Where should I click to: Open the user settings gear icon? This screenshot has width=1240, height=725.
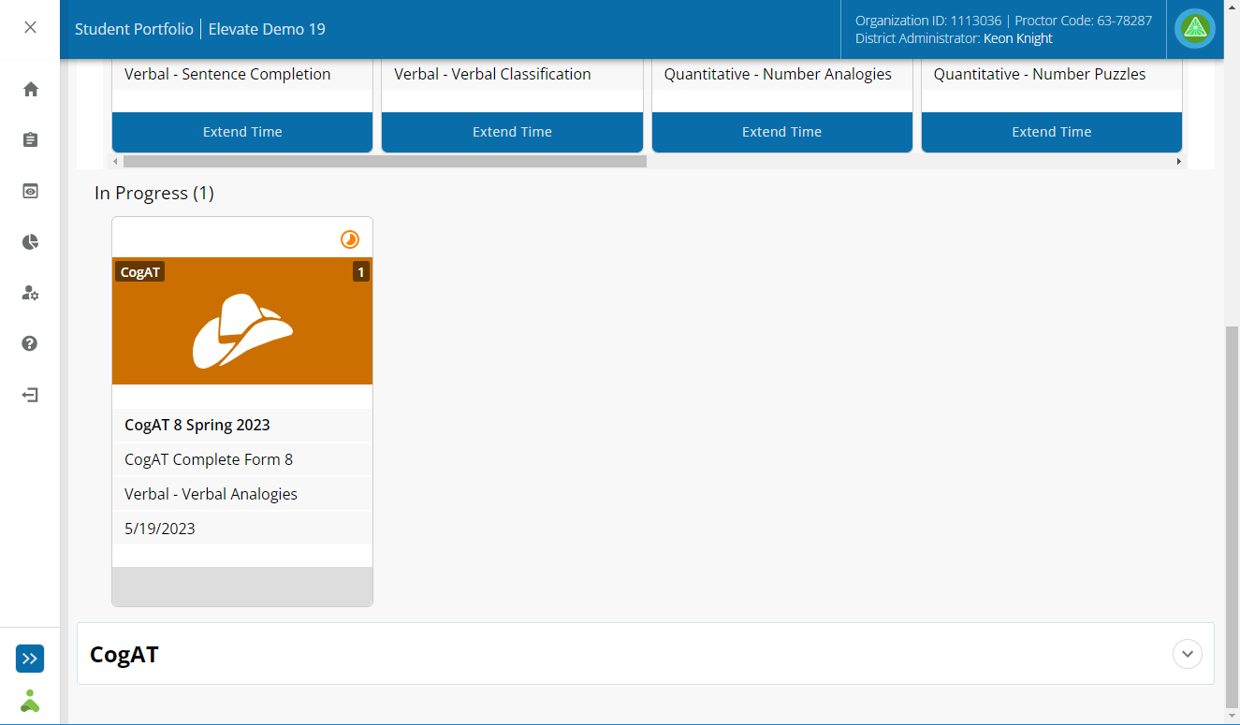click(x=30, y=293)
